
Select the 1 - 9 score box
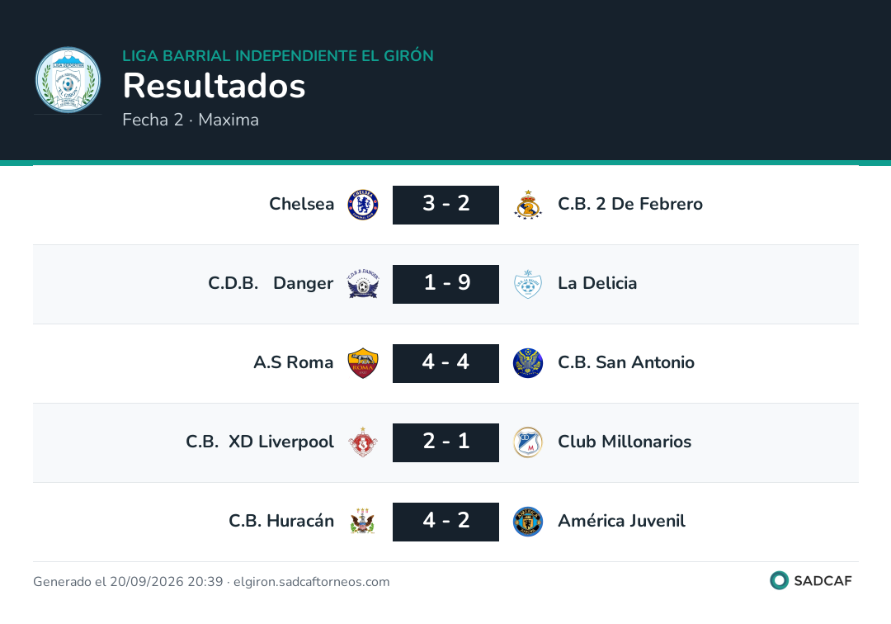446,284
